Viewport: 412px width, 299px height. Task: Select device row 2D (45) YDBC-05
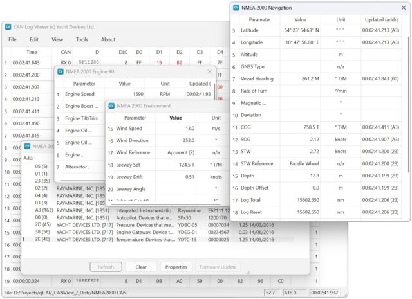click(x=158, y=225)
